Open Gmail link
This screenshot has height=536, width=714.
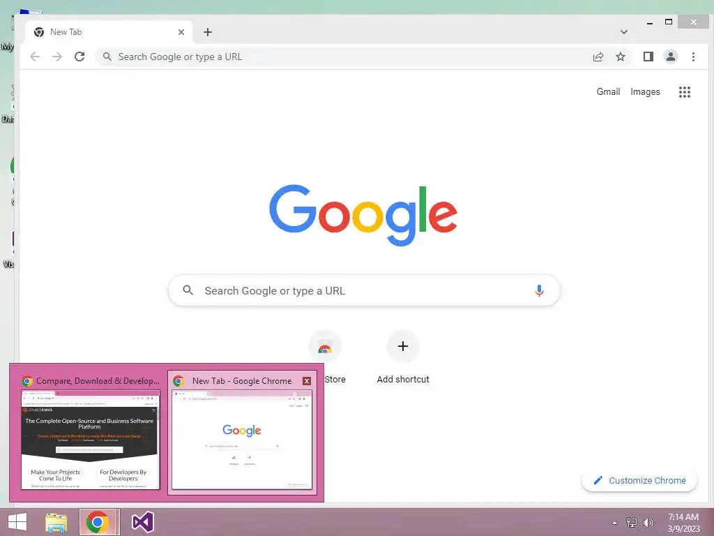608,91
